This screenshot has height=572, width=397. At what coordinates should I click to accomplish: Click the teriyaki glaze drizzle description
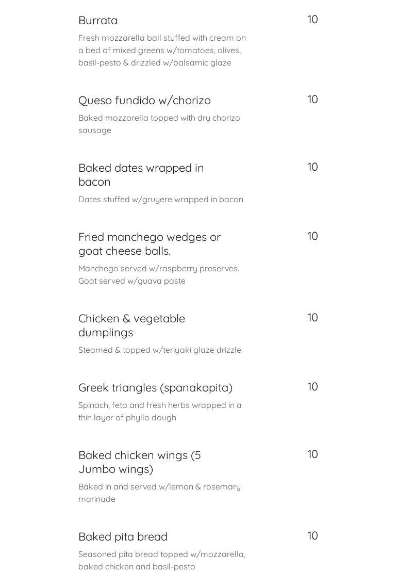pyautogui.click(x=159, y=350)
